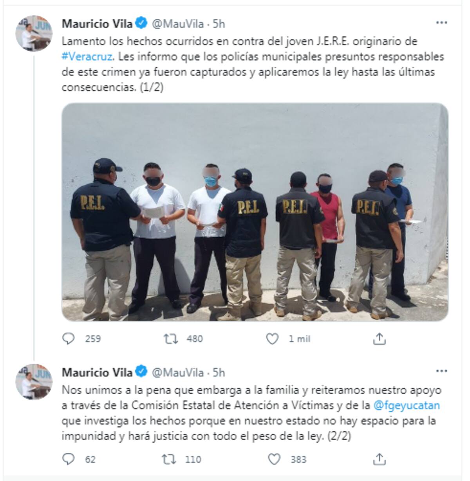The height and width of the screenshot is (481, 470).
Task: Click the Mauricio Vila name on first tweet
Action: [x=97, y=24]
